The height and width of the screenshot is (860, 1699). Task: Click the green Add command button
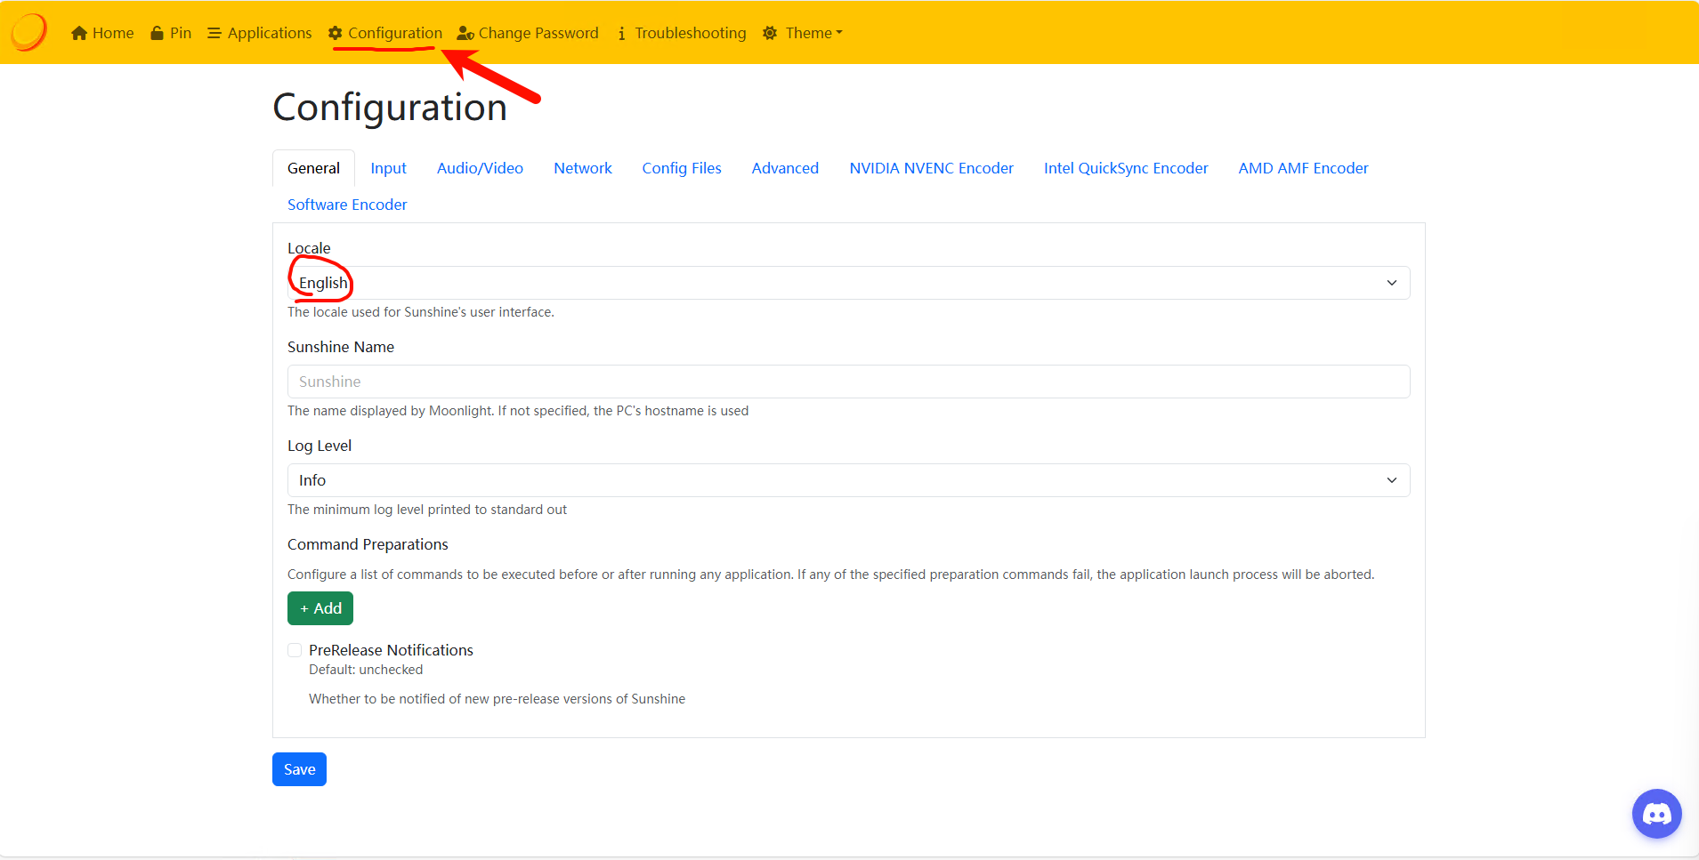[320, 608]
